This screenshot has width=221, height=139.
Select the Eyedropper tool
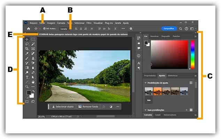pos(27,53)
